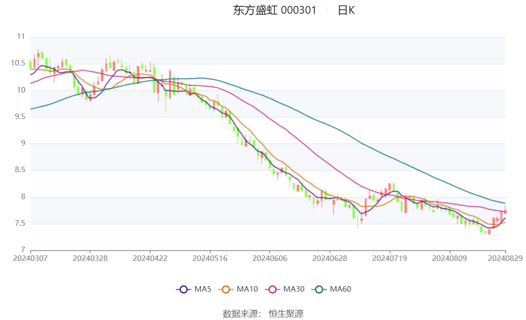Toggle the MA5 legend series
The height and width of the screenshot is (320, 526).
coord(194,289)
